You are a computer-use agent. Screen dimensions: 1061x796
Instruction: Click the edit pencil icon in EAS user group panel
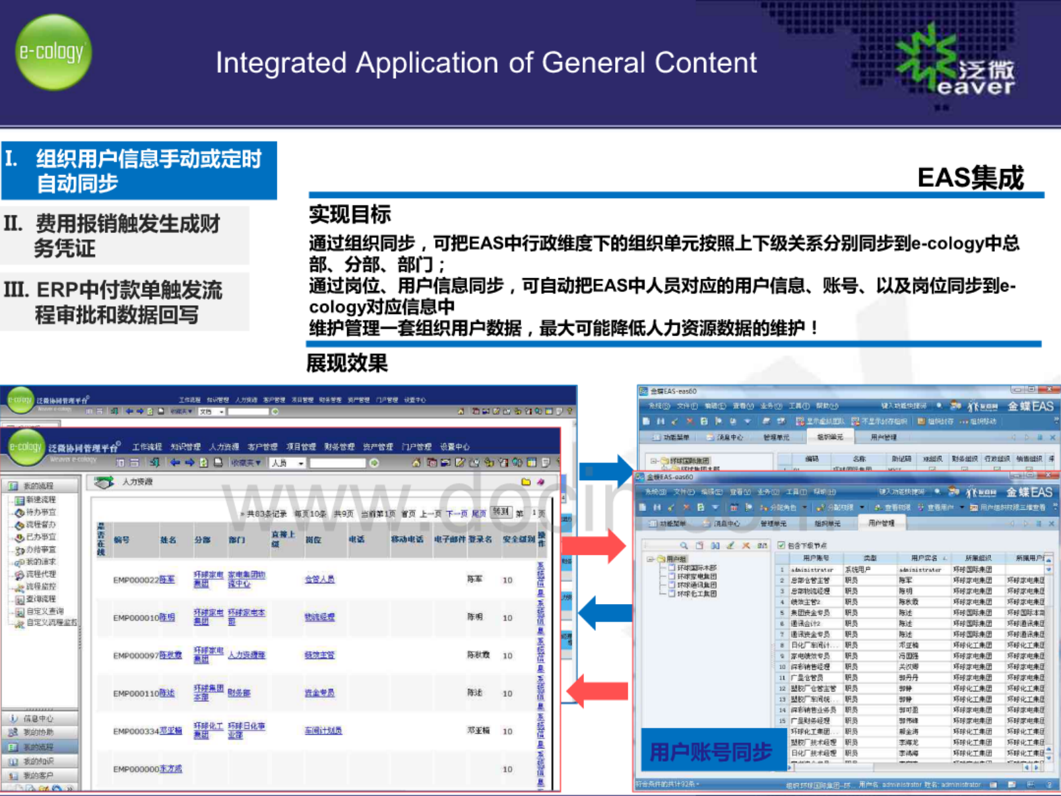tap(730, 545)
